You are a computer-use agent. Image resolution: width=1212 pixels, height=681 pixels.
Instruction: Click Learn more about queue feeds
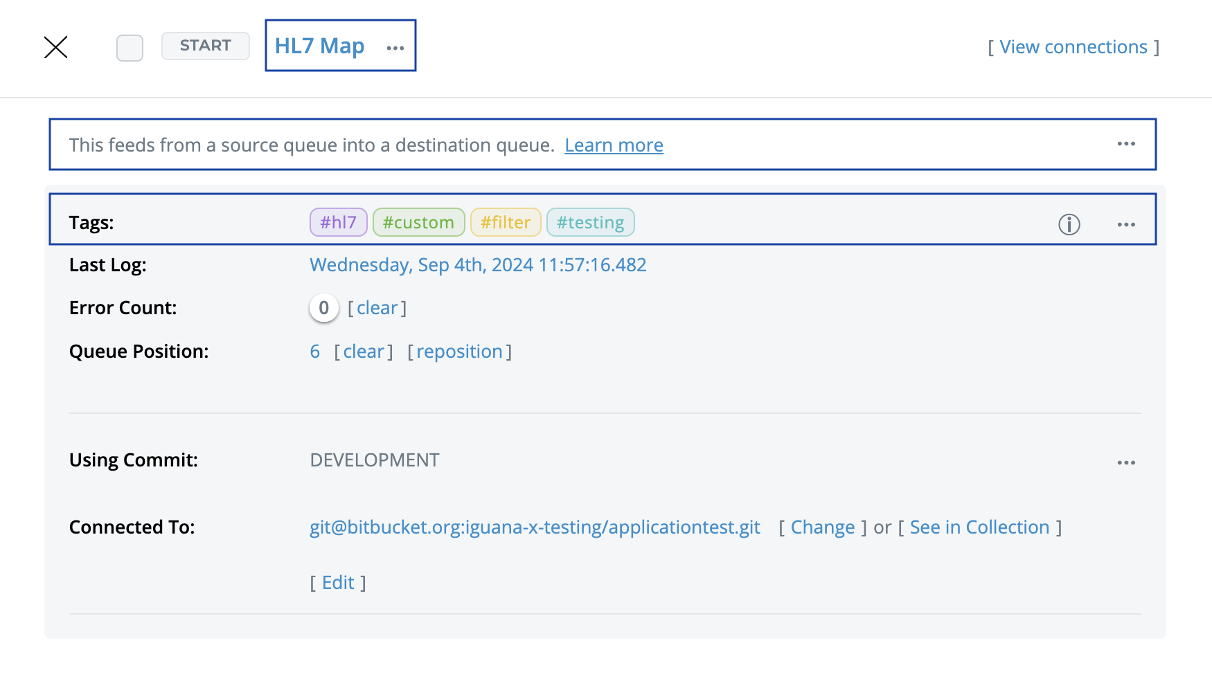(x=614, y=145)
